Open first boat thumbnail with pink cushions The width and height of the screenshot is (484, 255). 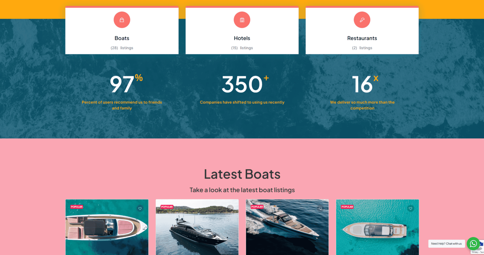tap(107, 227)
